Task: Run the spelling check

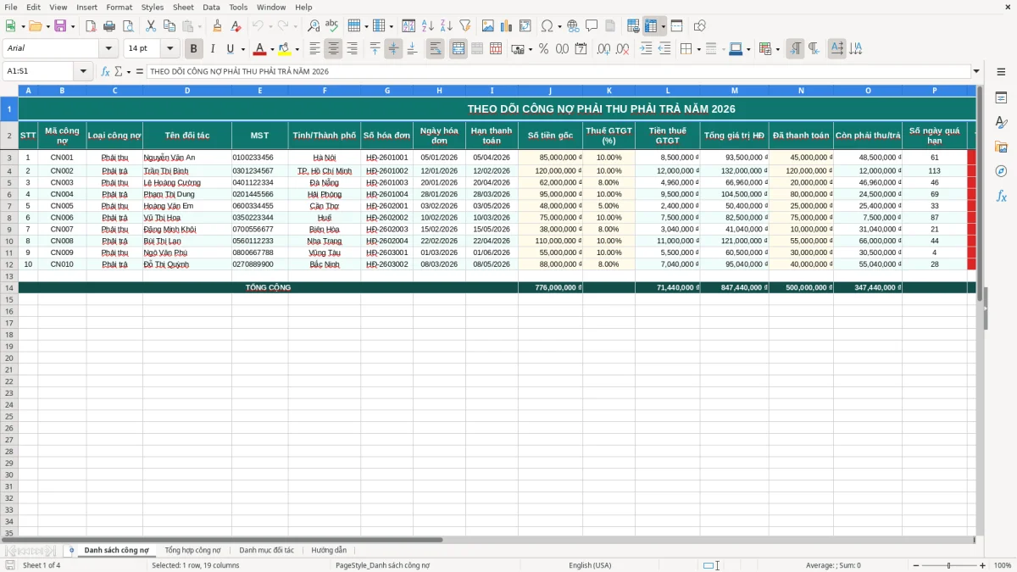Action: click(332, 26)
